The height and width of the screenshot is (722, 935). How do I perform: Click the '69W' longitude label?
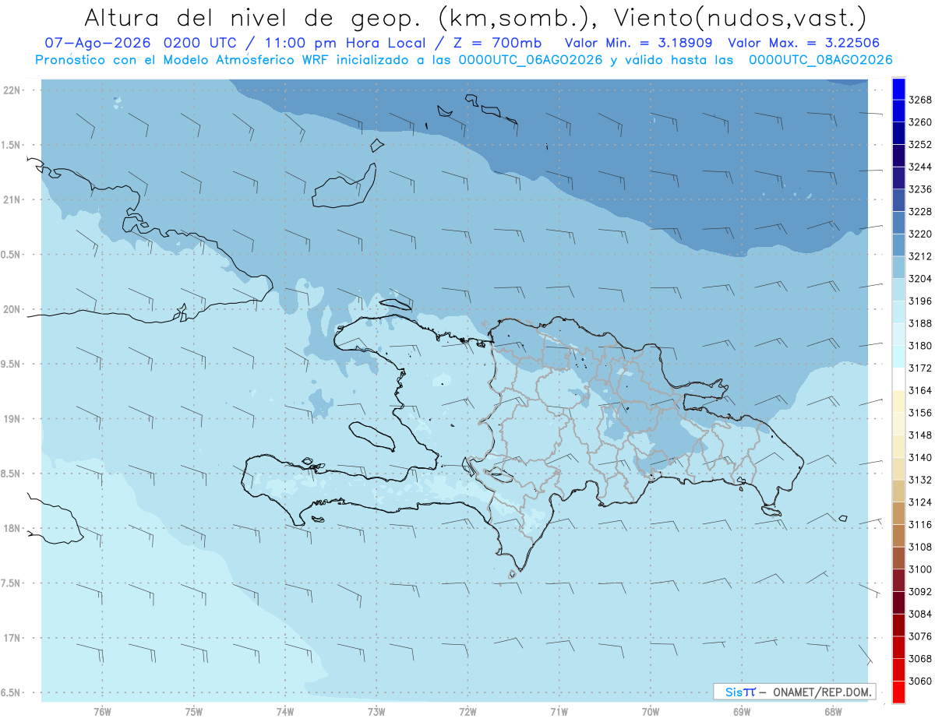pos(742,710)
